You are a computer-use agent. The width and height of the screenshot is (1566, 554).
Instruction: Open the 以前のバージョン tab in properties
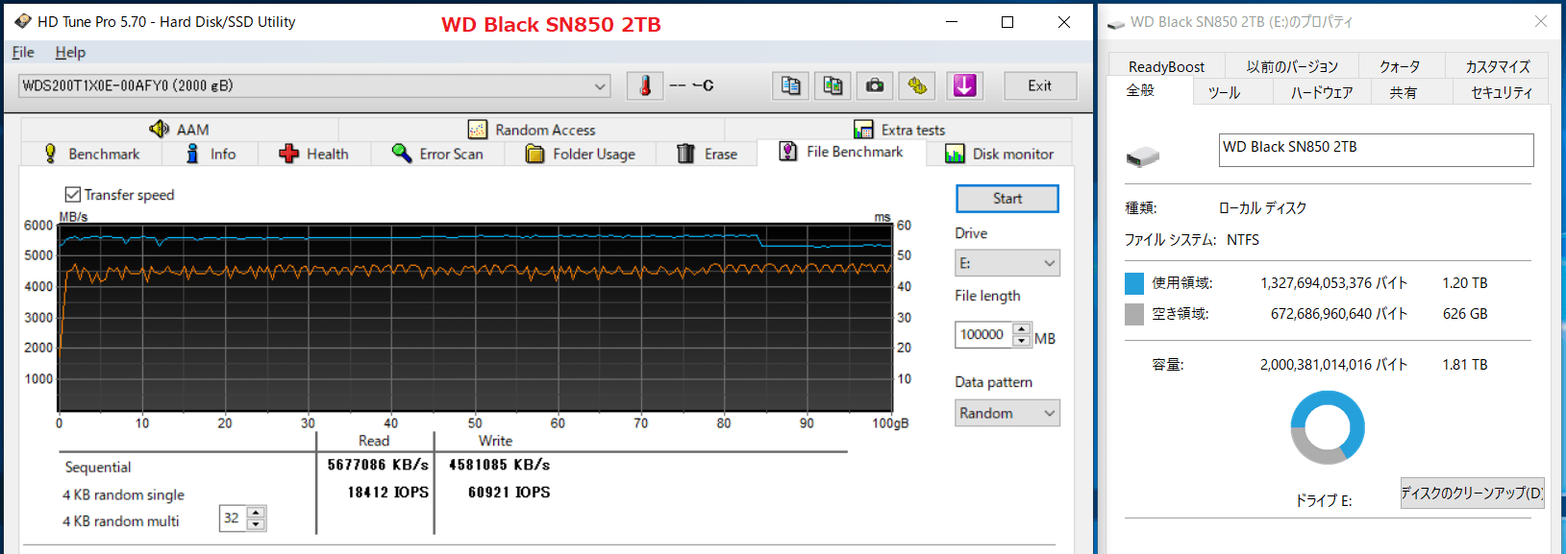click(x=1292, y=66)
